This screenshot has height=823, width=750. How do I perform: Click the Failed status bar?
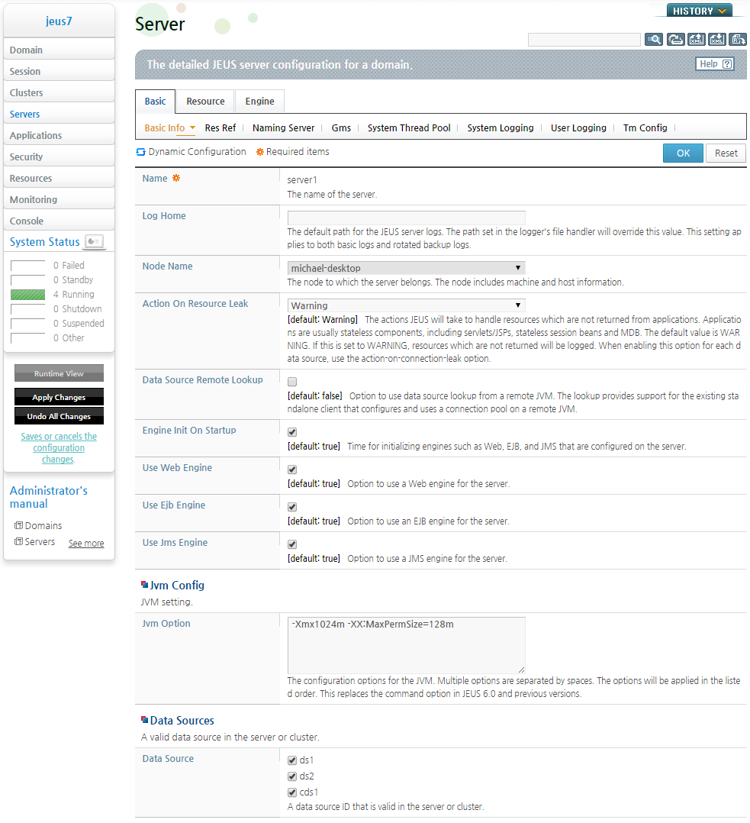coord(27,266)
